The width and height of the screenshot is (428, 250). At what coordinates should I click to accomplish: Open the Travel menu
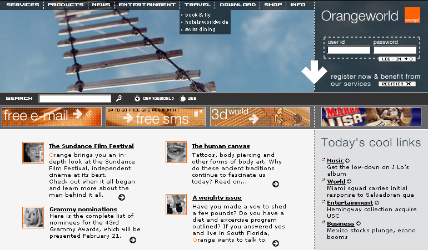tap(198, 4)
